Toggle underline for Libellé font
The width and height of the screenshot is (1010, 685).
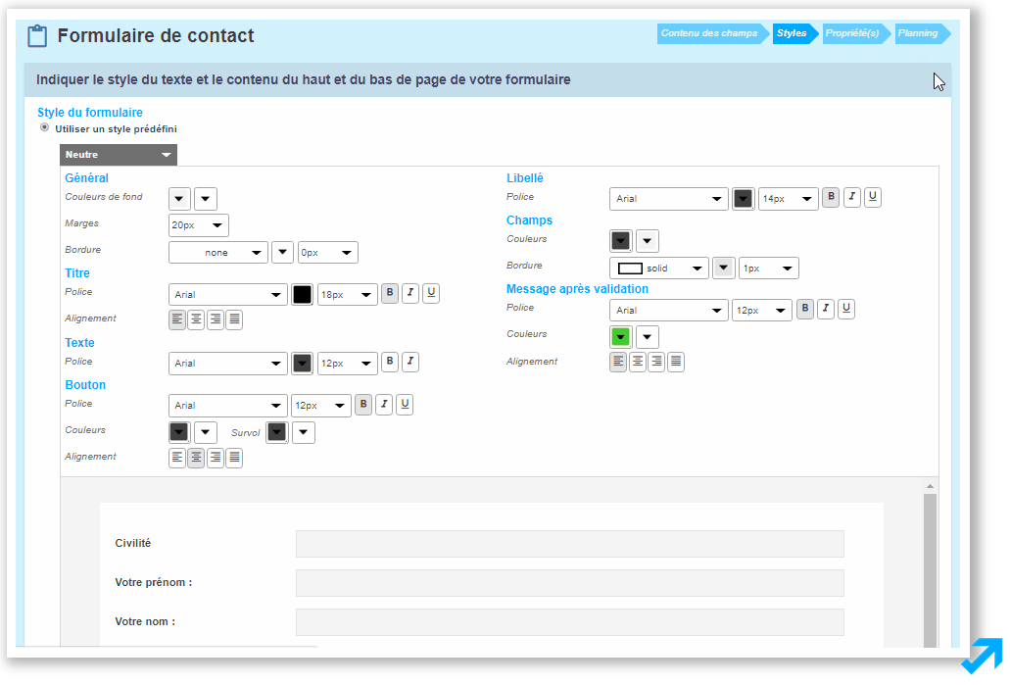point(872,197)
